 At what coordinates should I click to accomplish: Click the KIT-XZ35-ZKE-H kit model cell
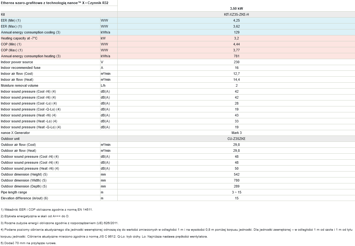click(x=236, y=14)
